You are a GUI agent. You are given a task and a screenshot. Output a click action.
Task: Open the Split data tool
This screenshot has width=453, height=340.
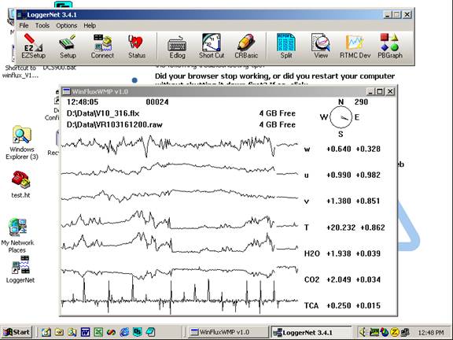pos(286,46)
